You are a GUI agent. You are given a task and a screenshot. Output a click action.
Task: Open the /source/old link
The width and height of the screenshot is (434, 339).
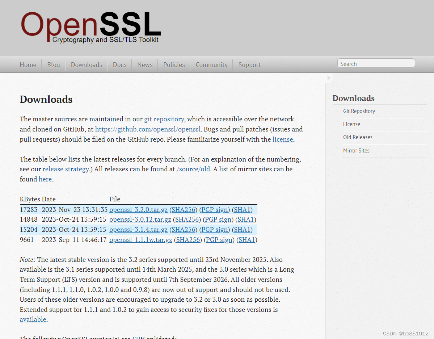click(x=193, y=169)
